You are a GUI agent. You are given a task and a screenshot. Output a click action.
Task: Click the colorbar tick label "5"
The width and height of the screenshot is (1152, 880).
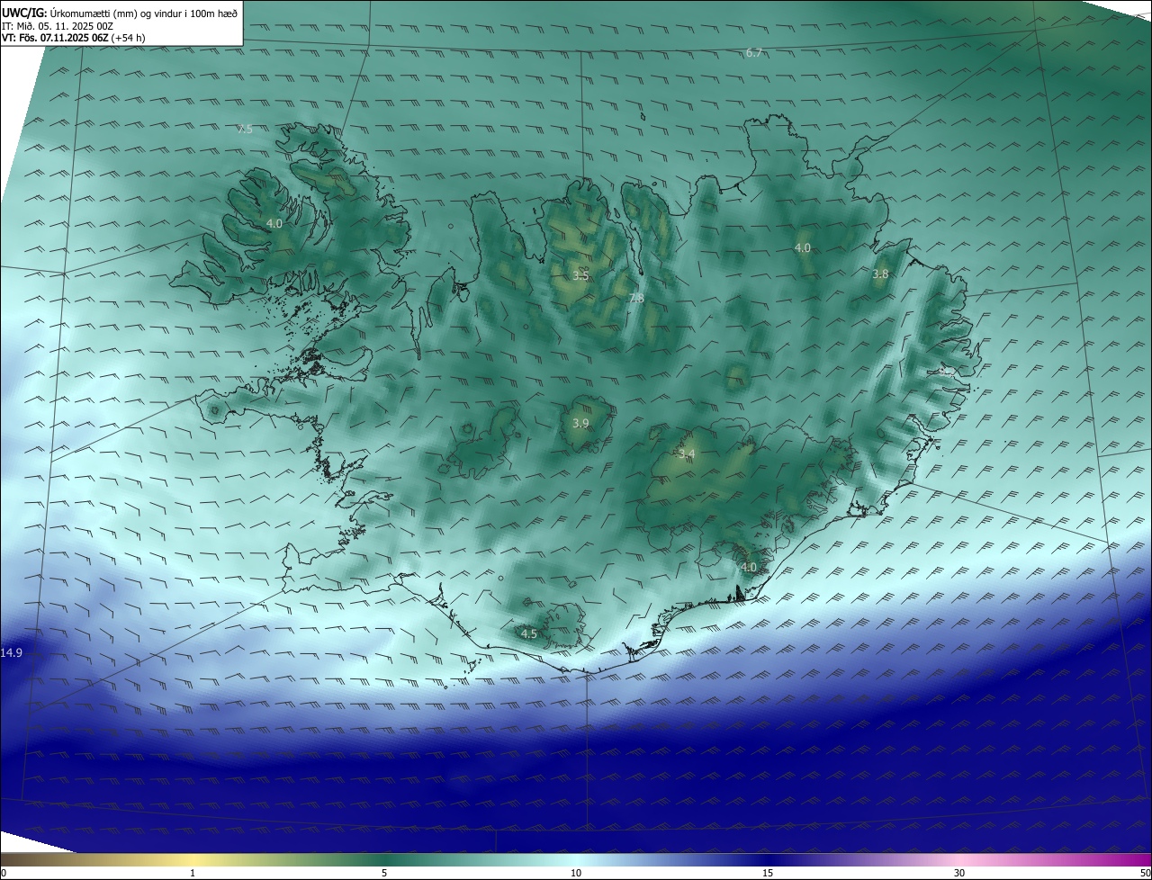tap(384, 873)
